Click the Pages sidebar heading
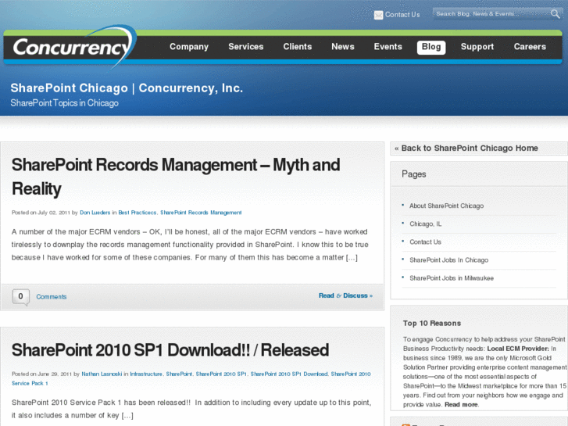The height and width of the screenshot is (426, 568). coord(413,174)
